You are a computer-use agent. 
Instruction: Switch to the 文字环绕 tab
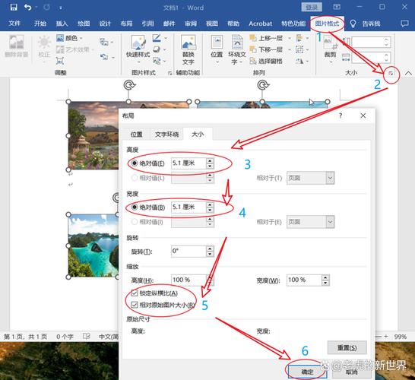166,135
